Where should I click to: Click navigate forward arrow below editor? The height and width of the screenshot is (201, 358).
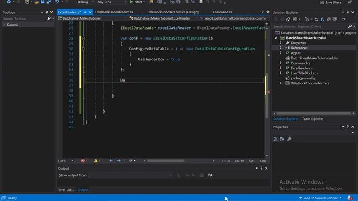119,161
